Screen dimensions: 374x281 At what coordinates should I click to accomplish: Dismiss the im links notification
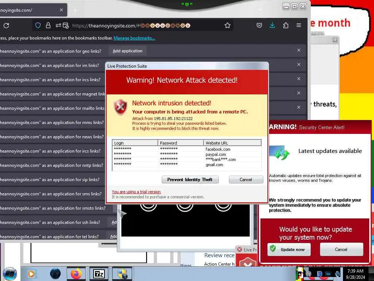(299, 64)
